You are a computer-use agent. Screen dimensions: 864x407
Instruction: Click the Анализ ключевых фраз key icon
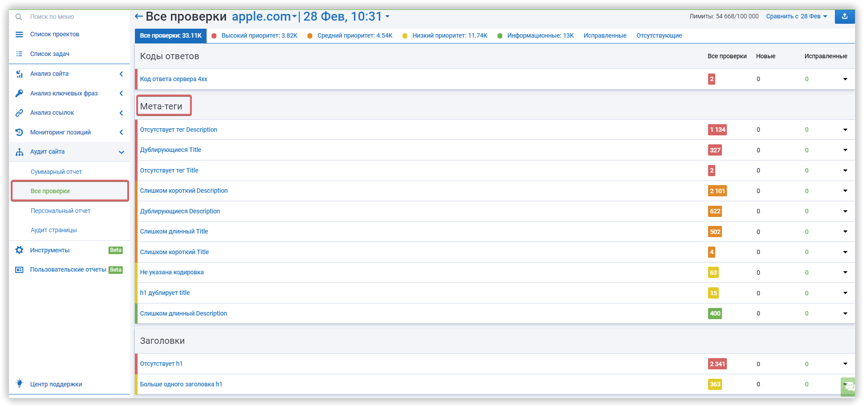click(x=19, y=93)
